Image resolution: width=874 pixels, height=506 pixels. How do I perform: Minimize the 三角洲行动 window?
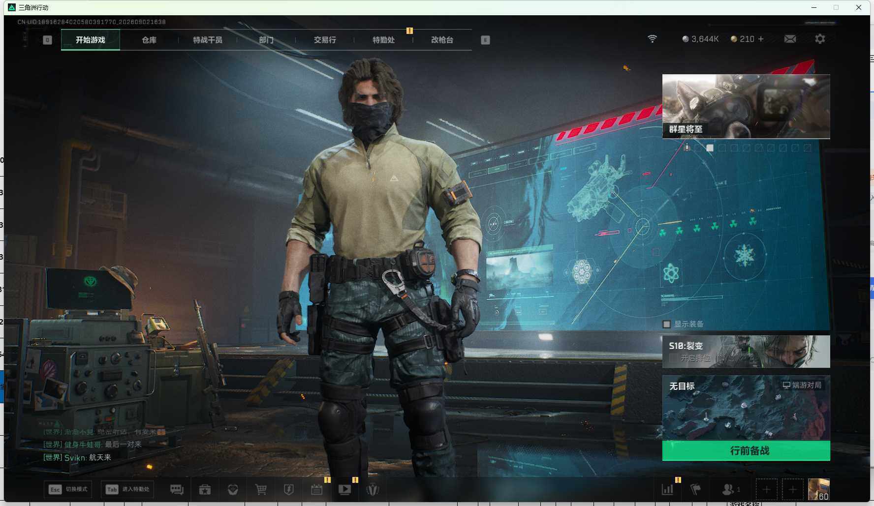point(814,7)
